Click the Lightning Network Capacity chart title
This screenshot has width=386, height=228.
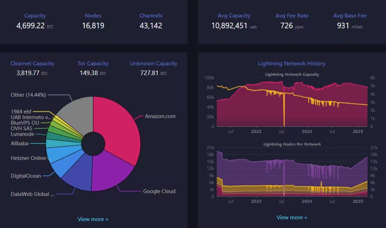click(292, 74)
